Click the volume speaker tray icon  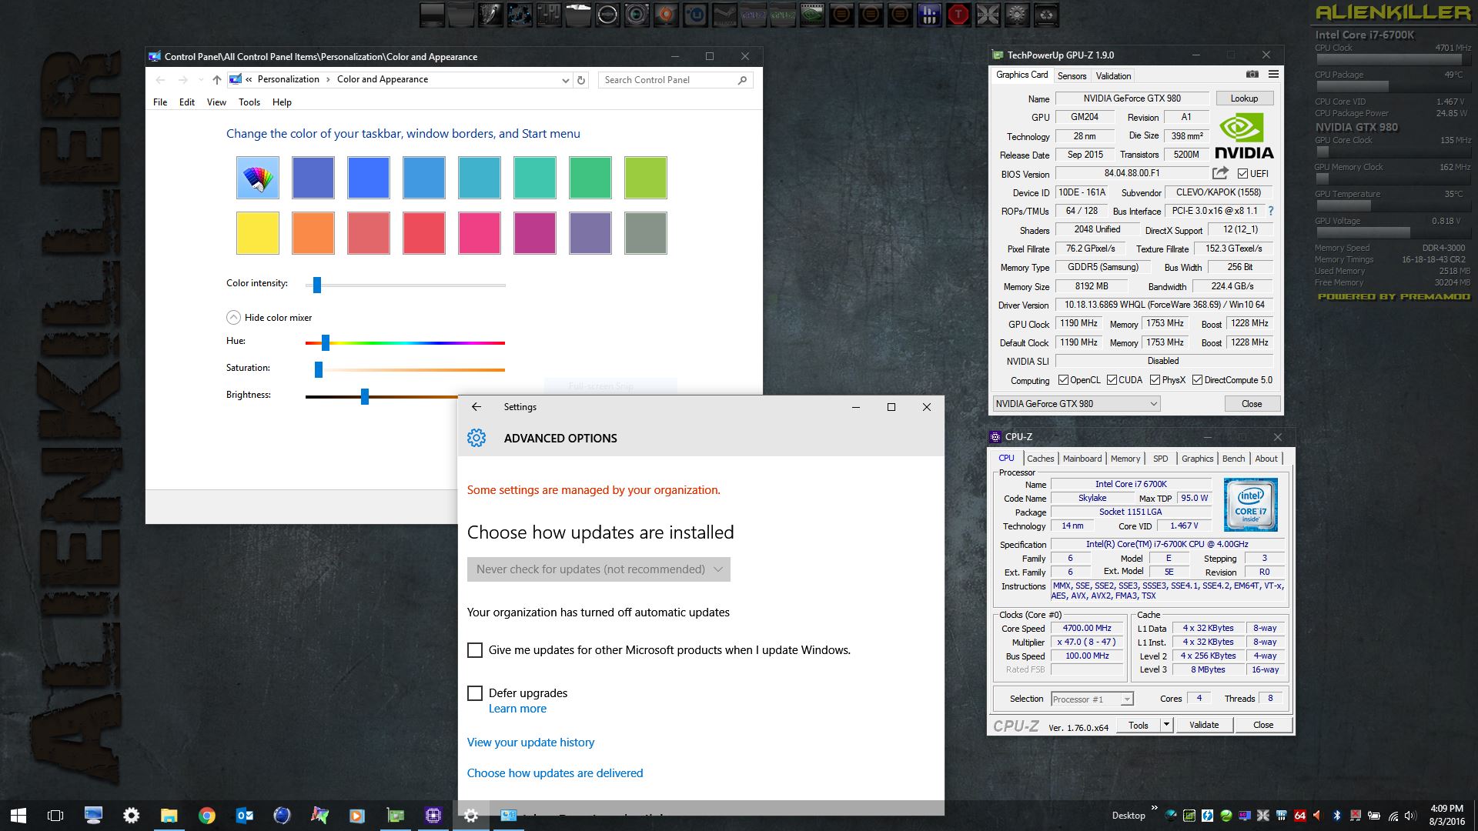coord(1410,816)
